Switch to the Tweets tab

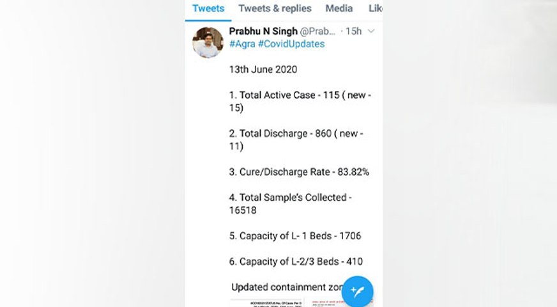point(208,8)
